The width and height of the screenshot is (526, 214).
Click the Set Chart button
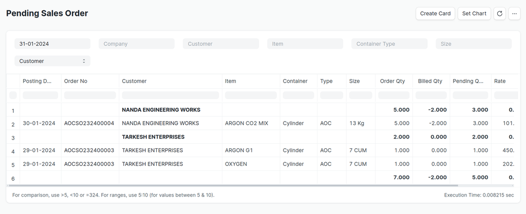(474, 13)
